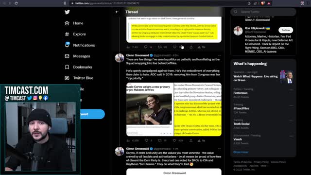Share the Squad Jeffries tweet

[x=191, y=140]
